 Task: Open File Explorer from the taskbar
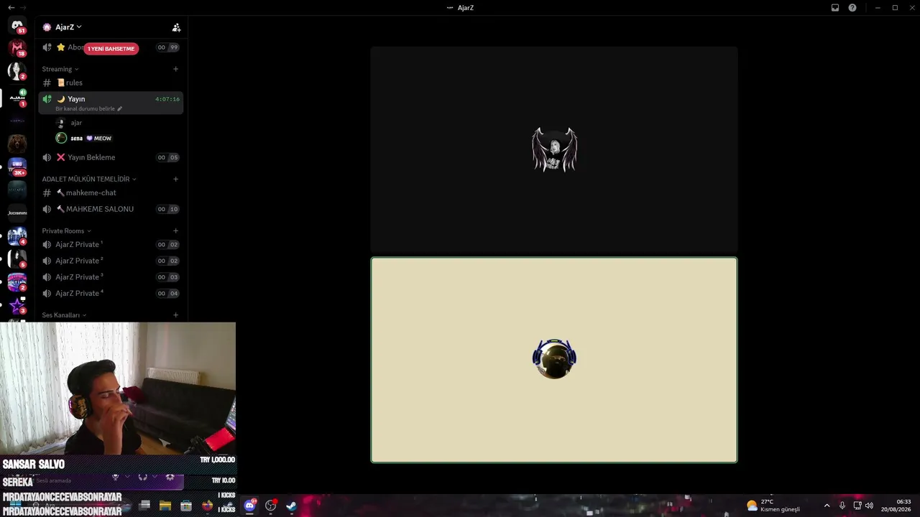pyautogui.click(x=165, y=506)
